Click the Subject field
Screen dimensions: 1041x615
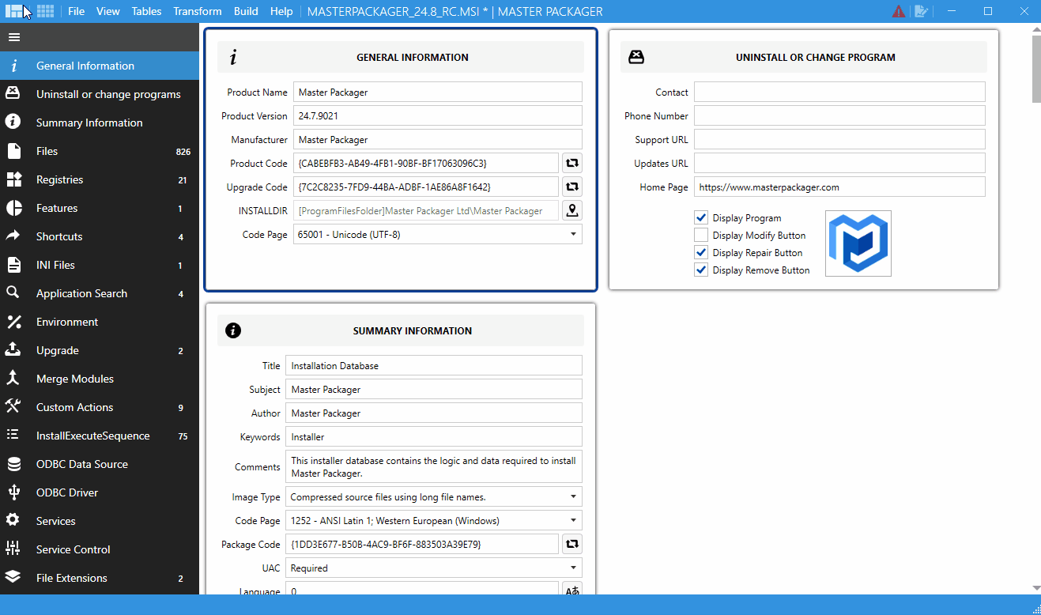(x=434, y=389)
